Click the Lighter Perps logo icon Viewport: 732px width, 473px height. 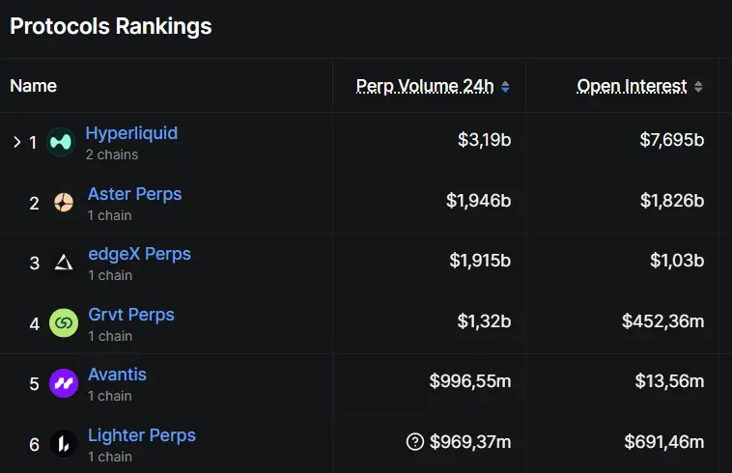point(64,444)
